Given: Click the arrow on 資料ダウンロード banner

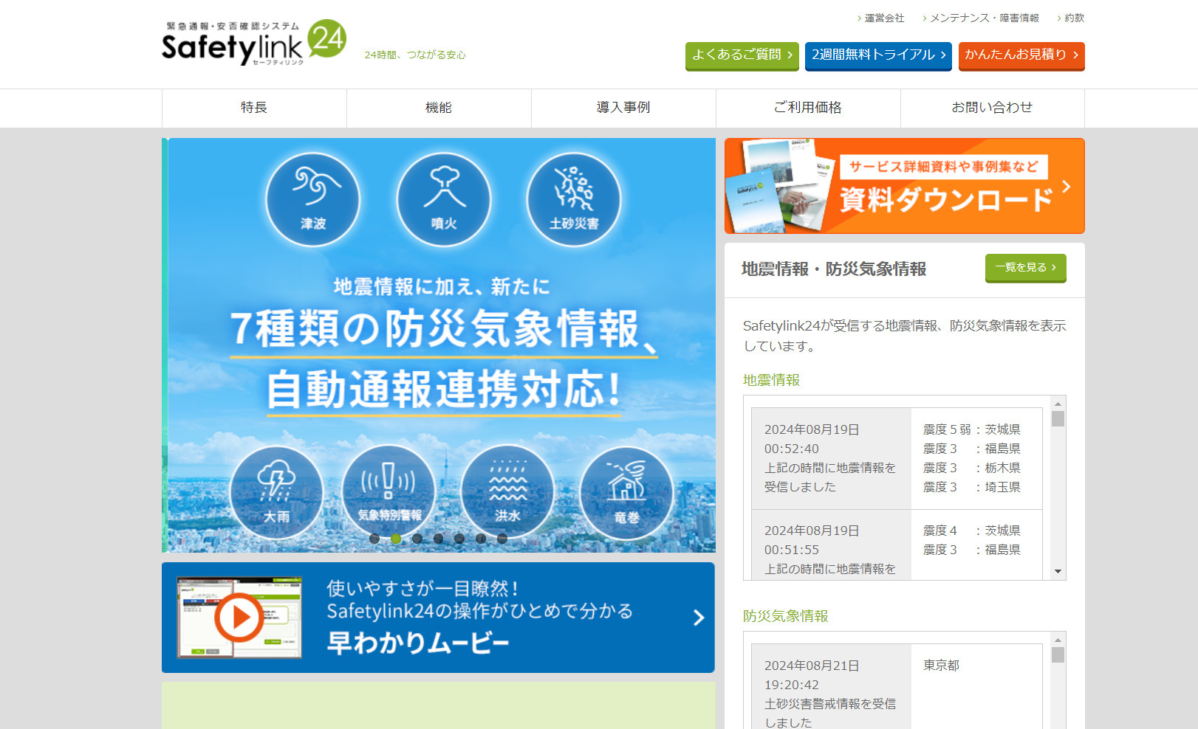Looking at the screenshot, I should coord(1066,186).
